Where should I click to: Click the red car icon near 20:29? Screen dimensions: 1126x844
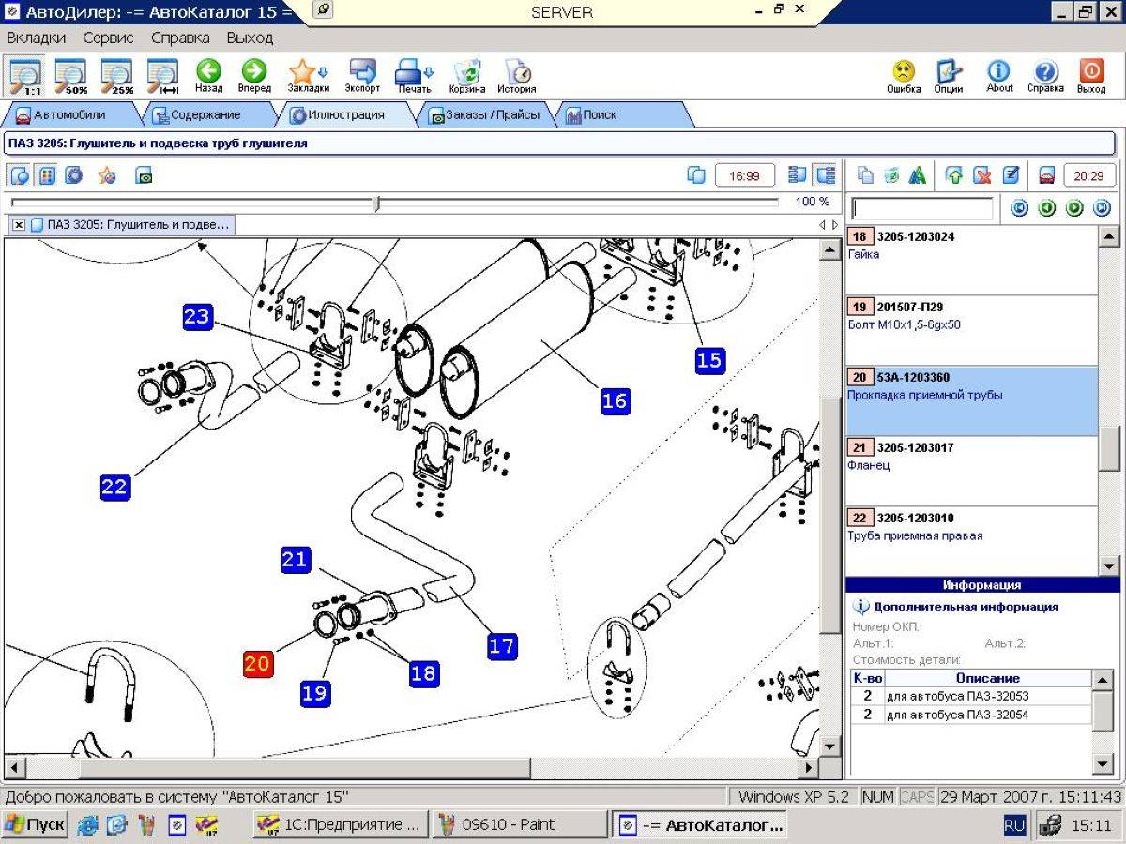(x=1046, y=175)
